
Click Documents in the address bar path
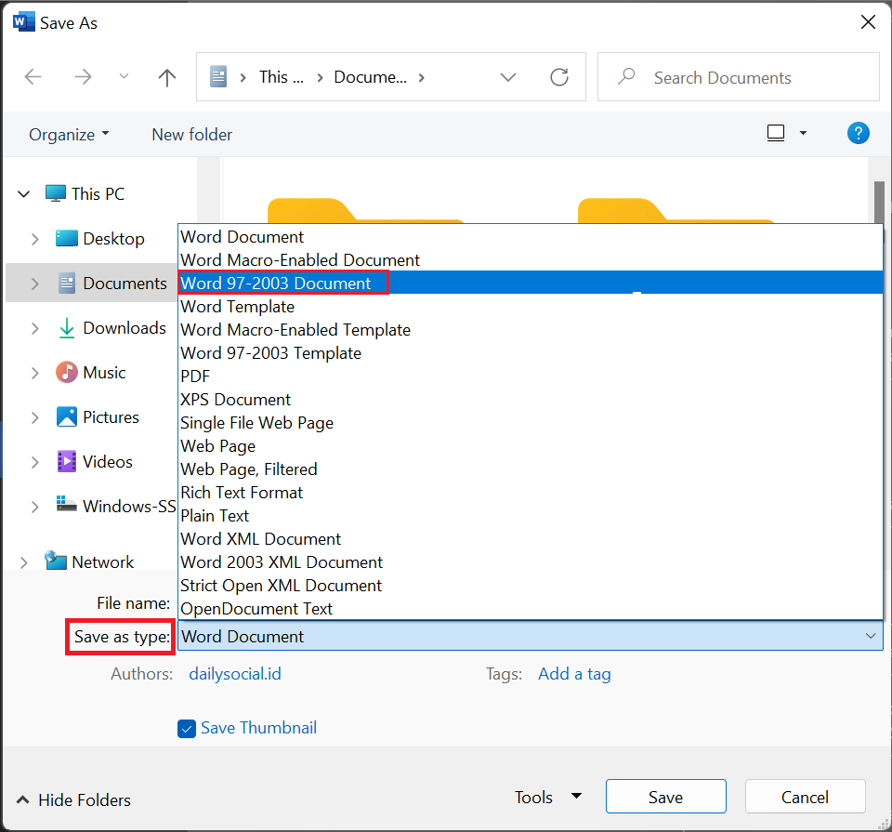click(371, 77)
